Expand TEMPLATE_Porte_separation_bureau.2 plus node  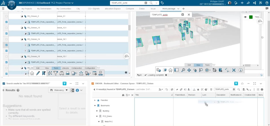pyautogui.click(x=25, y=51)
